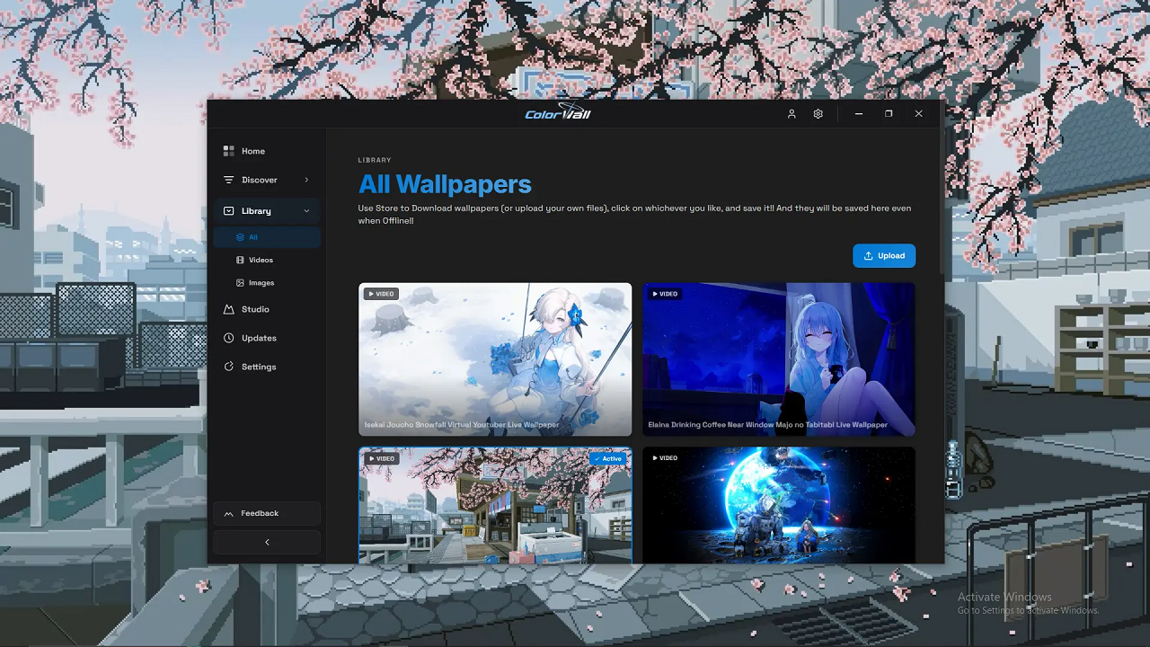The height and width of the screenshot is (647, 1150).
Task: Collapse the sidebar with the left arrow
Action: tap(267, 542)
